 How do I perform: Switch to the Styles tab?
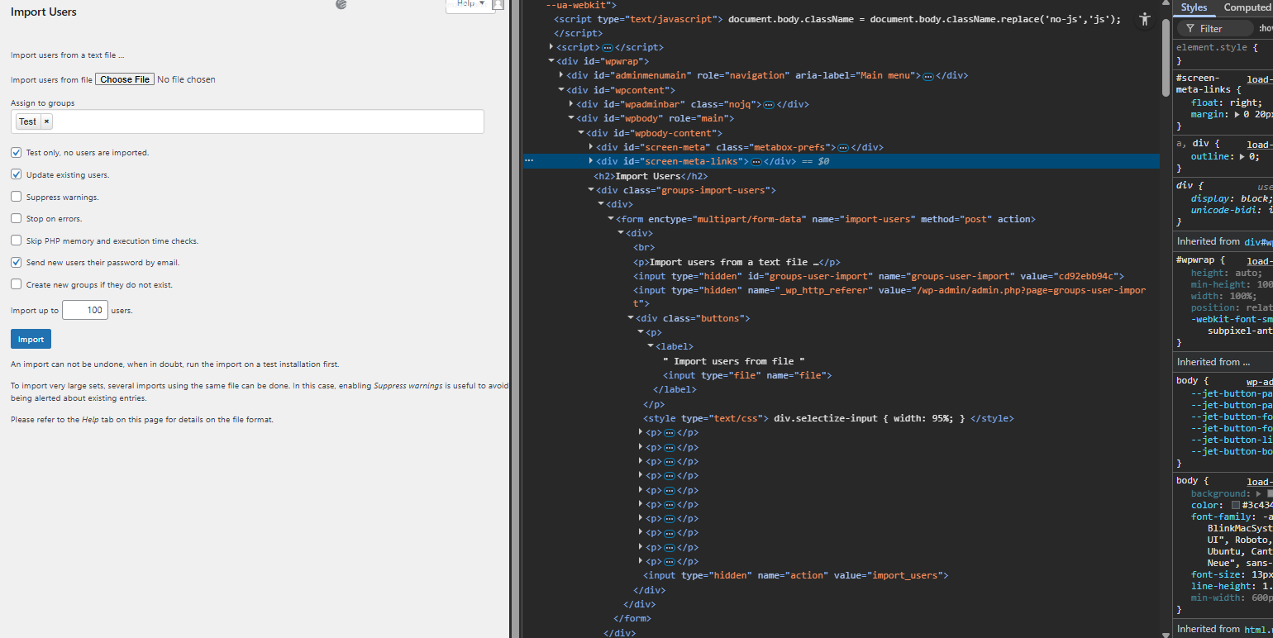[x=1194, y=7]
